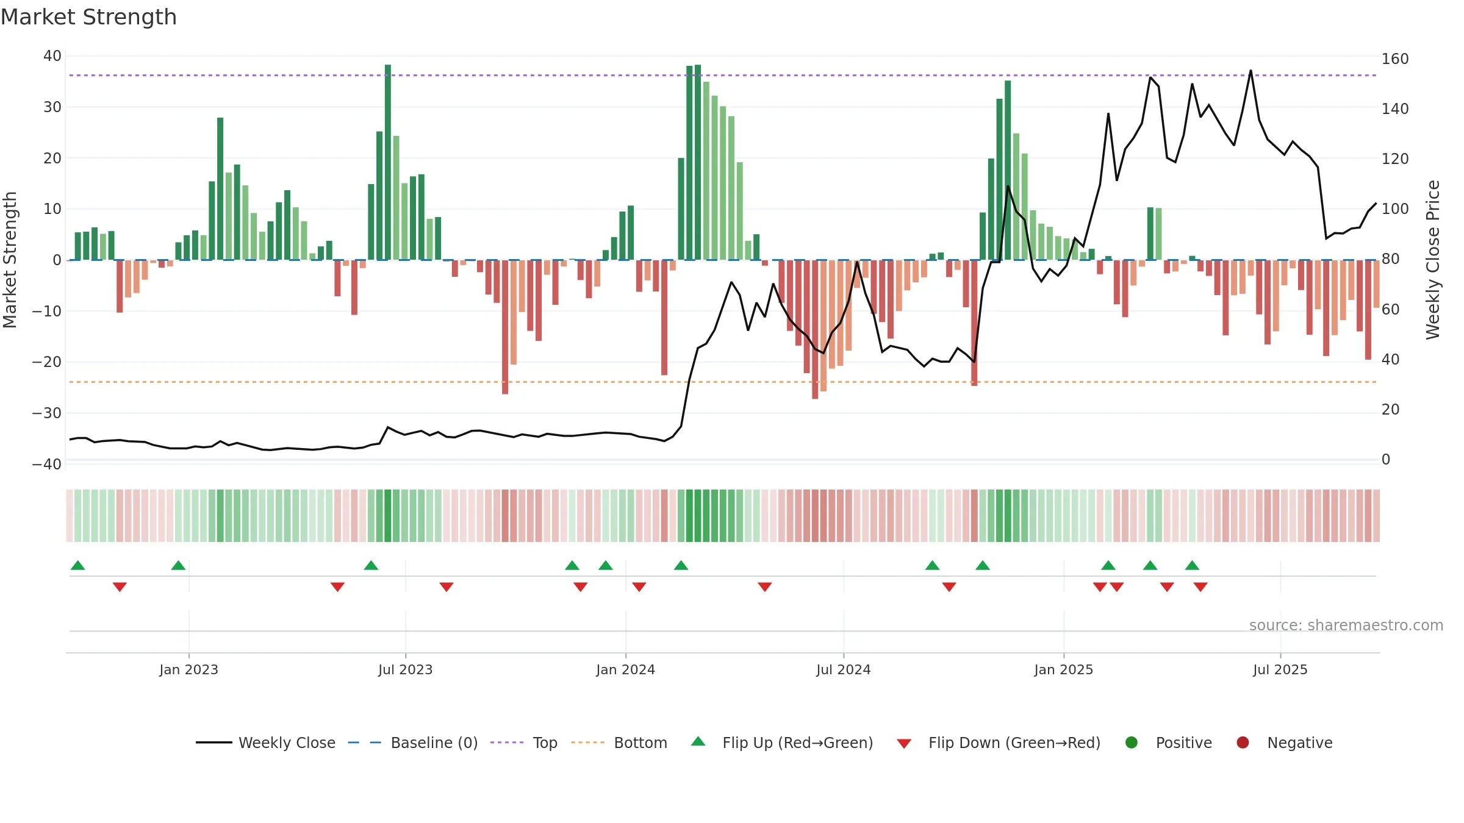This screenshot has width=1464, height=823.
Task: Click the 'source: sharemaestro.com' credit text
Action: (x=1346, y=625)
